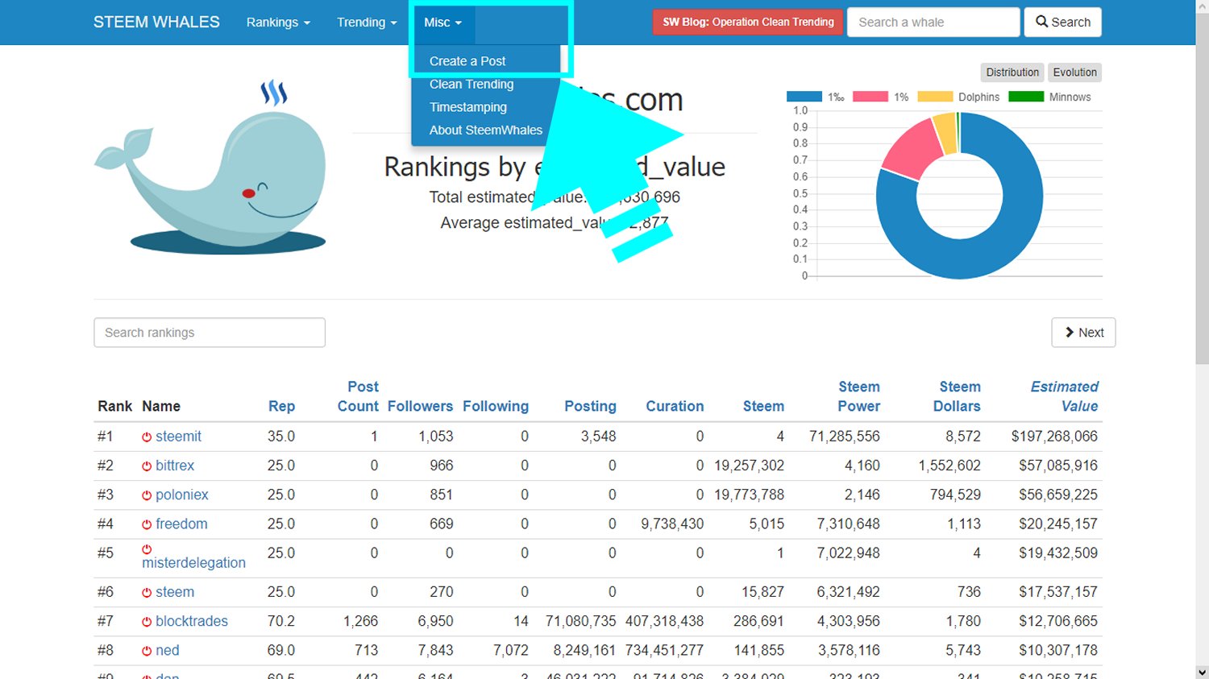Sort table by Steem column
Image resolution: width=1209 pixels, height=679 pixels.
pyautogui.click(x=763, y=407)
